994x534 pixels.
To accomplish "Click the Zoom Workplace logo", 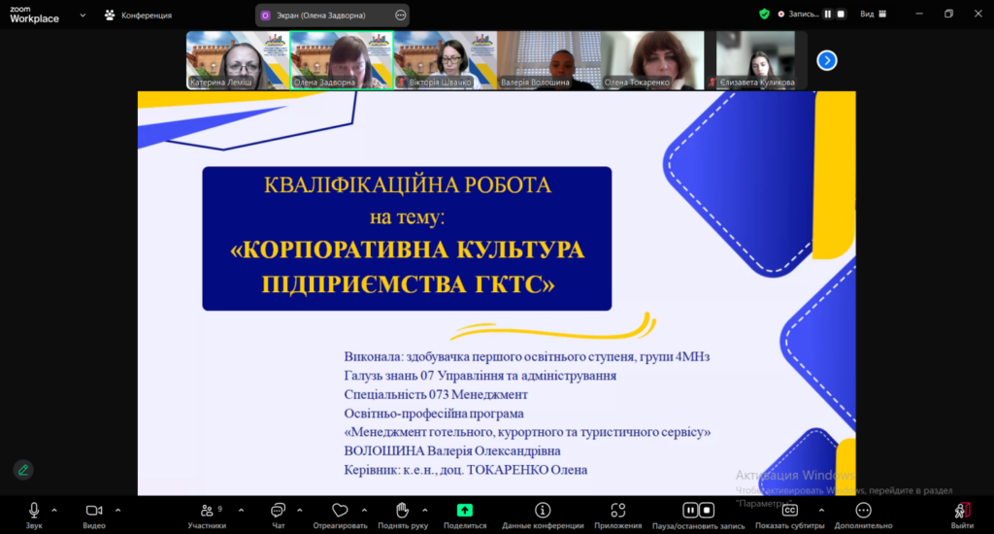I will pos(34,15).
